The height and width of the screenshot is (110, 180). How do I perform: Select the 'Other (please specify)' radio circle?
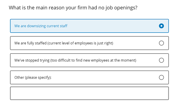(161, 77)
